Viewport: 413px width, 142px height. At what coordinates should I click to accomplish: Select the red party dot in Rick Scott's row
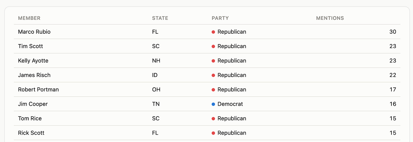pos(213,133)
